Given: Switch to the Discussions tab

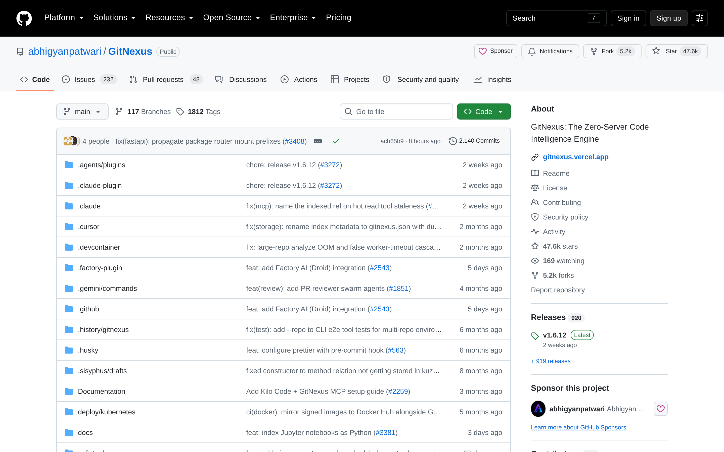Looking at the screenshot, I should [x=241, y=80].
